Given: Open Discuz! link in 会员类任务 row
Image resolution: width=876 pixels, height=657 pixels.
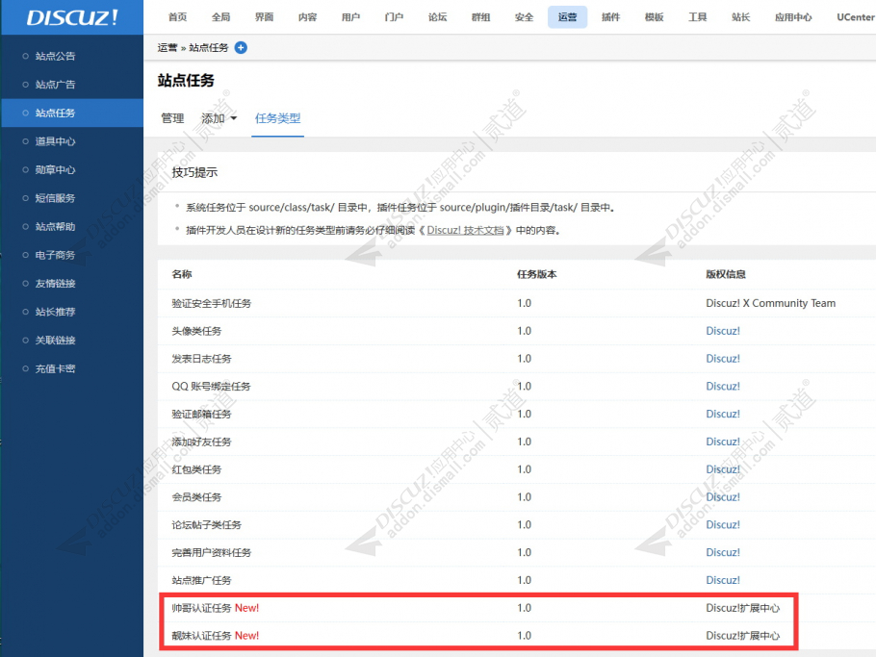Looking at the screenshot, I should (x=722, y=496).
